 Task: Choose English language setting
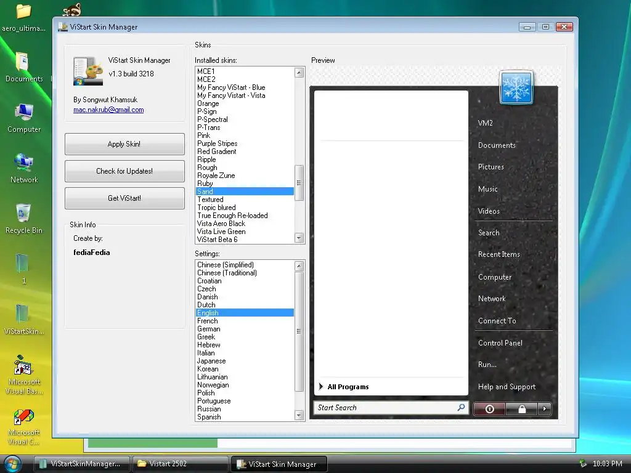click(x=245, y=312)
